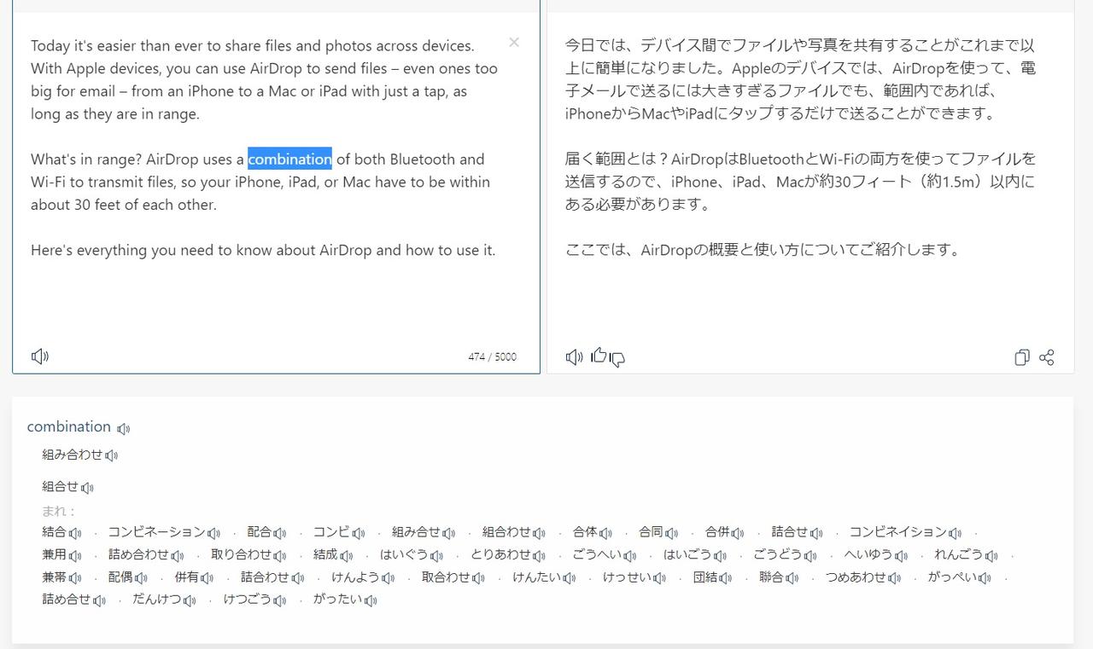Click the 474 / 5000 character counter
1093x649 pixels.
pos(492,357)
